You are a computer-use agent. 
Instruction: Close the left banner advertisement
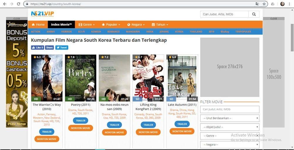point(17,18)
